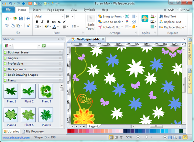Click the Center on page icon
The height and width of the screenshot is (142, 194).
(x=134, y=22)
